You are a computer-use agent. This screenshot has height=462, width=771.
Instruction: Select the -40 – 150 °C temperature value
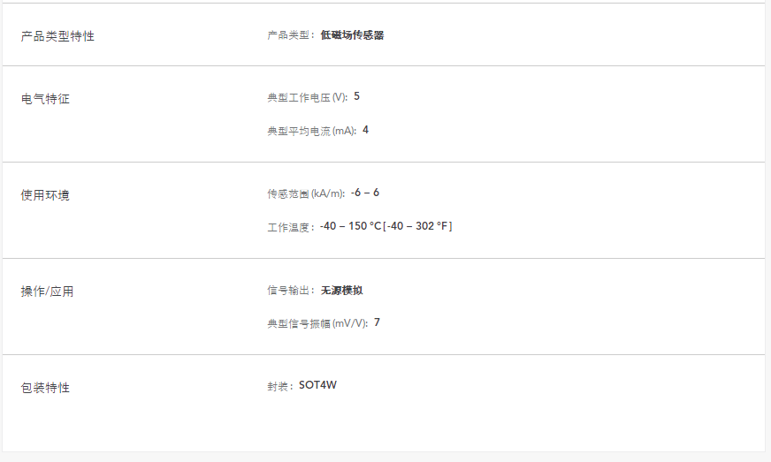click(x=351, y=226)
